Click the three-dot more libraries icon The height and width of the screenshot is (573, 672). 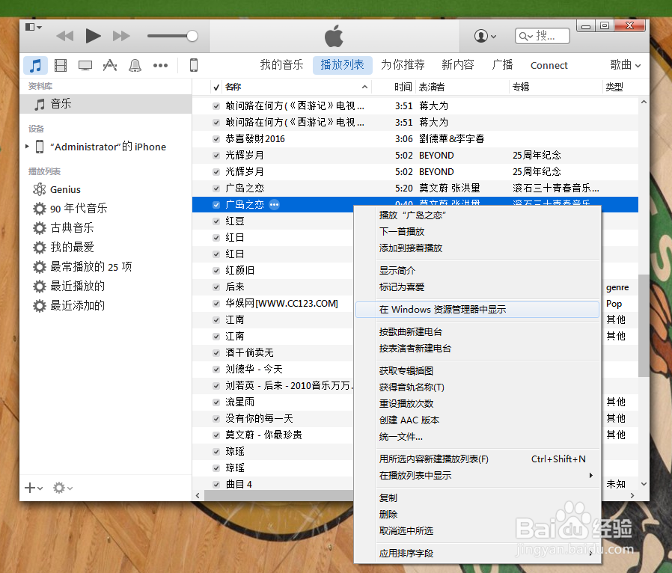(160, 66)
